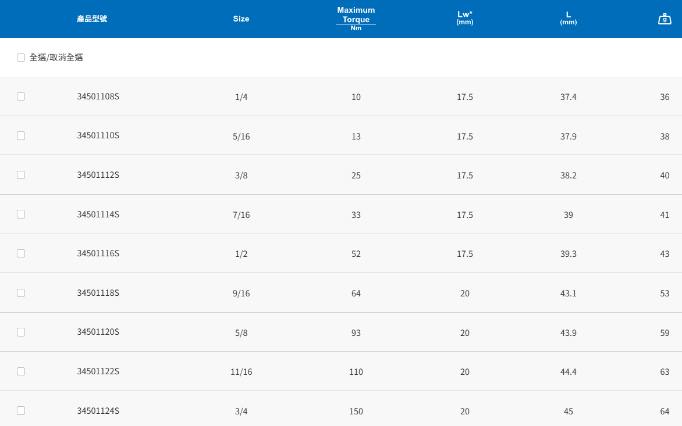
Task: Click the weight icon column header
Action: (x=665, y=19)
